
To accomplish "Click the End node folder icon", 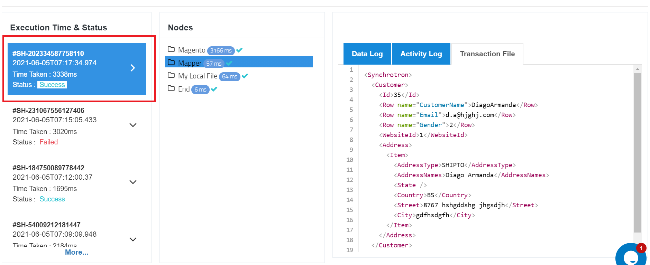I will (x=171, y=88).
